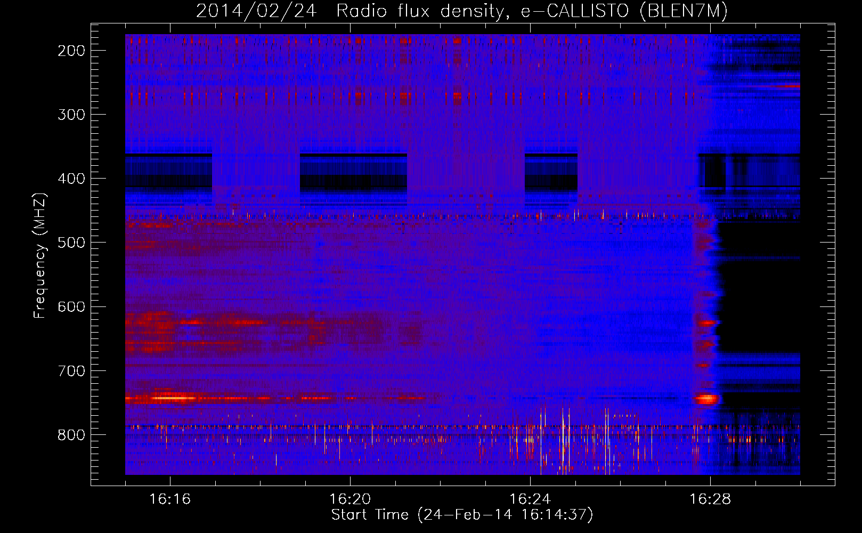
Task: Click the 'Start Time (24-Feb-14 16:14:37)' label
Action: click(x=462, y=514)
